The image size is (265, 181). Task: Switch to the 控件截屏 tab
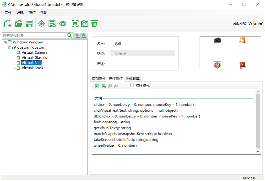point(132,79)
